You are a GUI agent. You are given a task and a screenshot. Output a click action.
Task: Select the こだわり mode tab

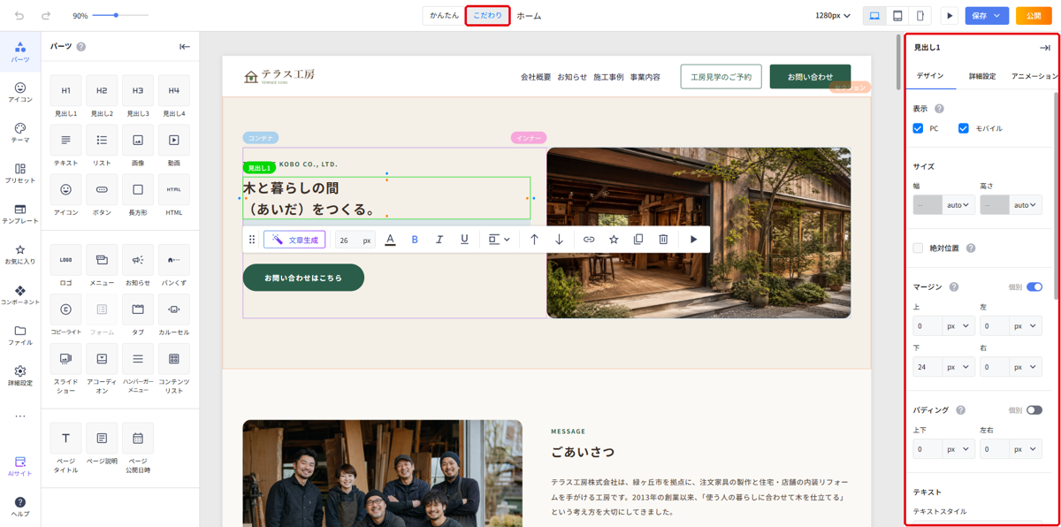click(487, 16)
